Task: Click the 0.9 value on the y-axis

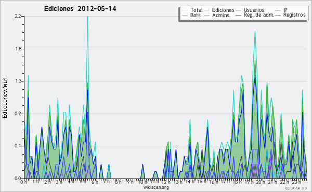Action: (x=18, y=114)
